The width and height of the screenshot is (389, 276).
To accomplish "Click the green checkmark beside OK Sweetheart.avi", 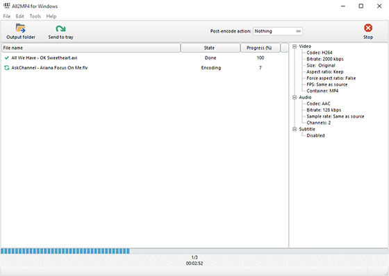I will pos(7,58).
